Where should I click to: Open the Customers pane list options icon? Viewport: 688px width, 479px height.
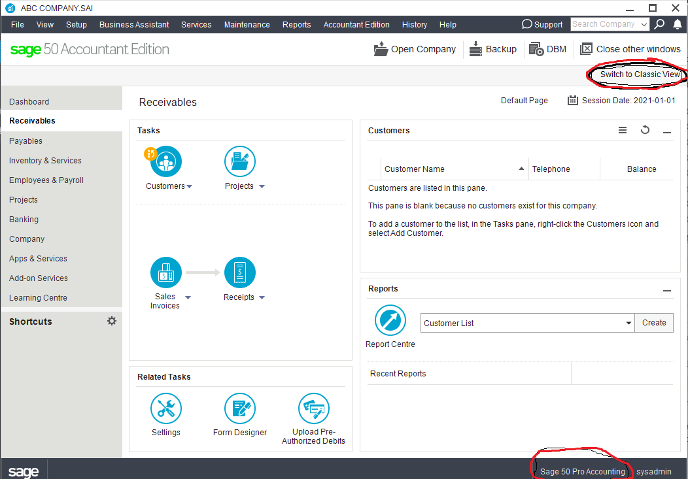[622, 130]
